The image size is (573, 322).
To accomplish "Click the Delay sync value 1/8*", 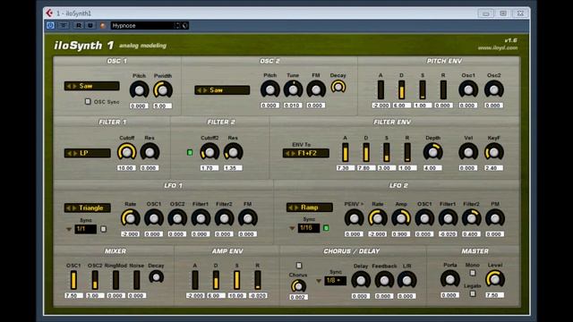I will pyautogui.click(x=335, y=280).
